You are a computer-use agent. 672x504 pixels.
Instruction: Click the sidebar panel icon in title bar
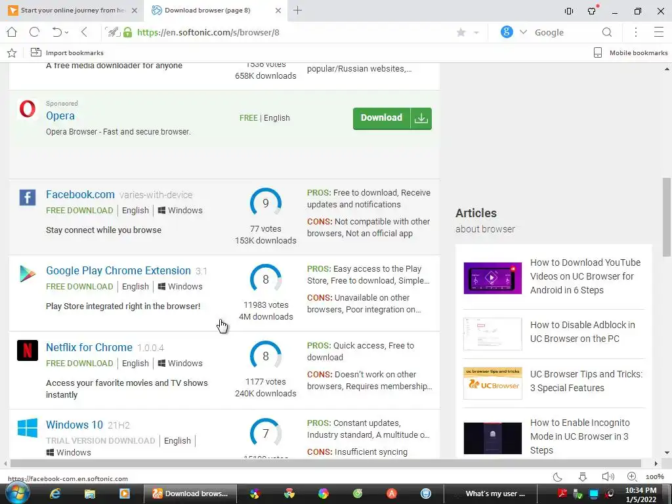[x=569, y=11]
